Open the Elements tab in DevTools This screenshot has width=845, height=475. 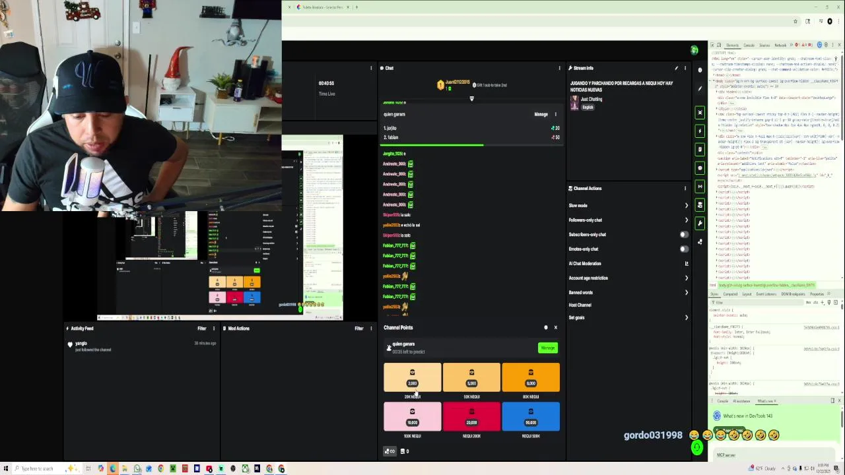[732, 46]
